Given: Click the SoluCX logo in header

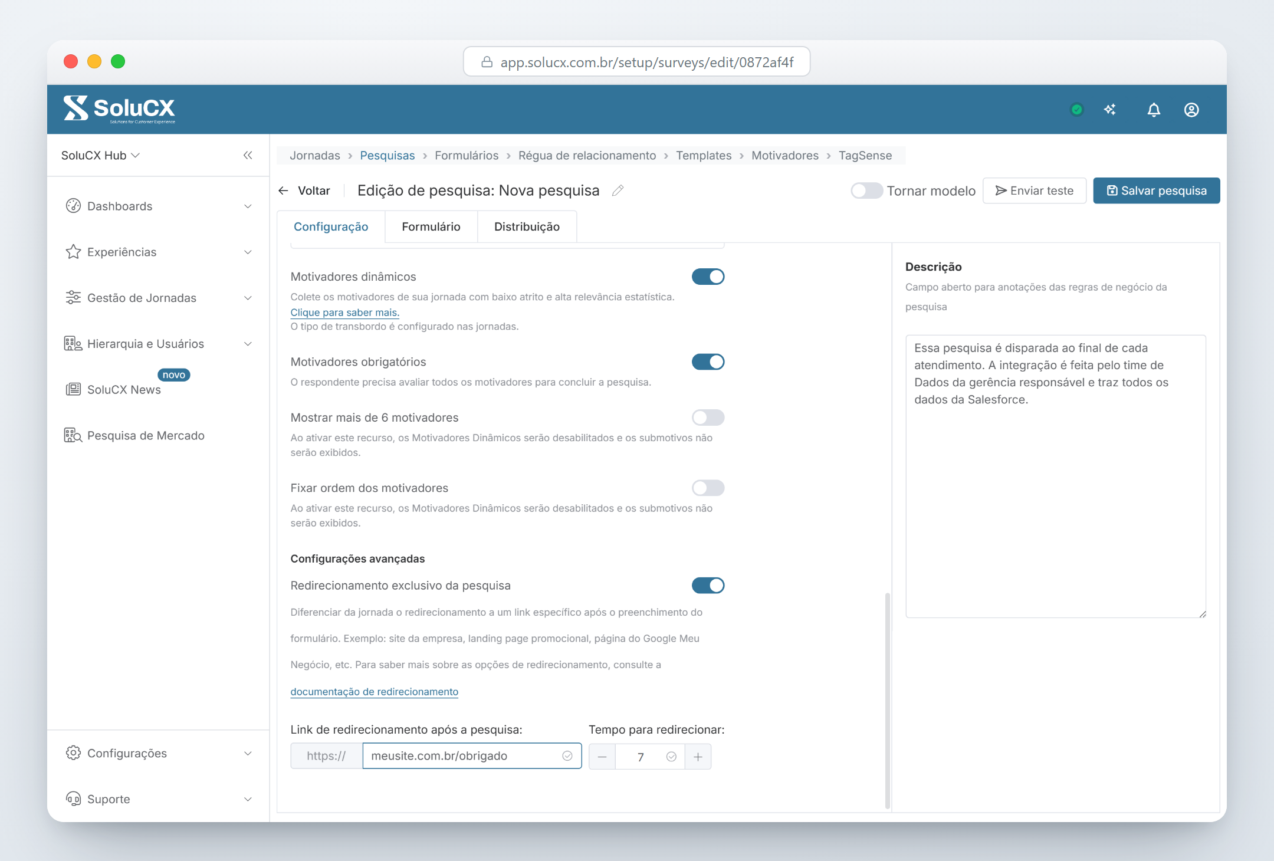Looking at the screenshot, I should pos(119,109).
